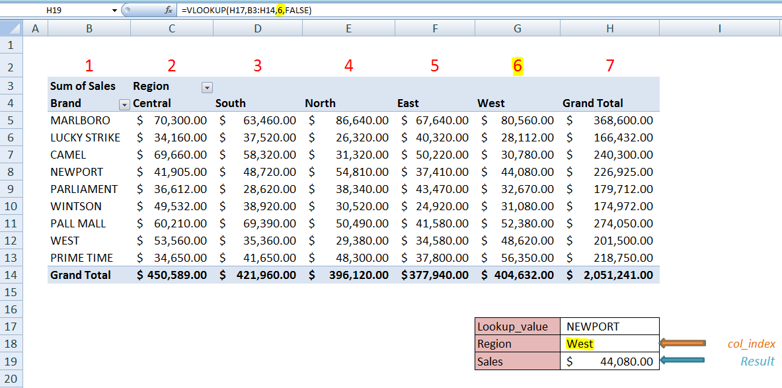Select row 17 header
The height and width of the screenshot is (388, 782).
click(11, 327)
